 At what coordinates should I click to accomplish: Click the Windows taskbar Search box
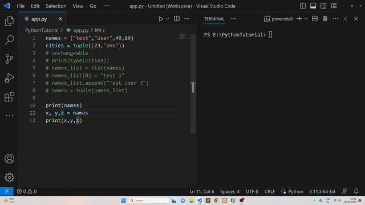point(149,200)
